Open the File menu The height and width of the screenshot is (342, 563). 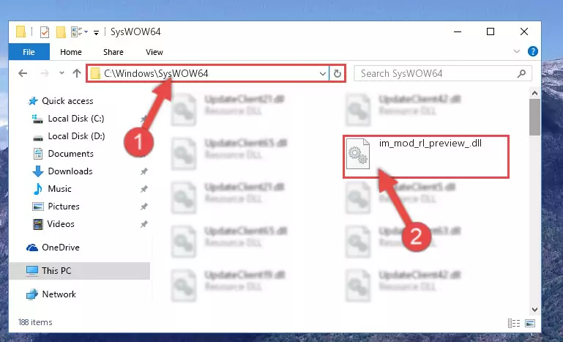tap(29, 52)
